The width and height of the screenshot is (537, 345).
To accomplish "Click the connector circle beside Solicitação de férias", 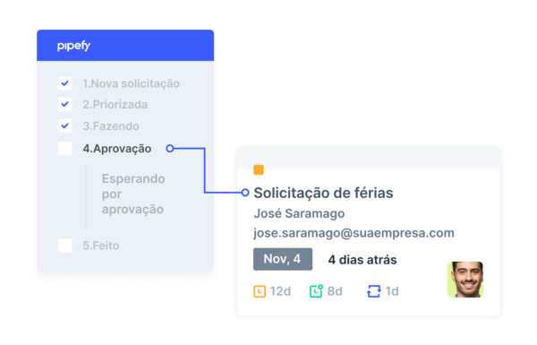I will (x=245, y=193).
